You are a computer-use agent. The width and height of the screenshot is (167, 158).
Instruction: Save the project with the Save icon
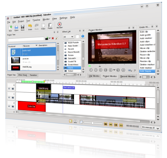point(23,27)
